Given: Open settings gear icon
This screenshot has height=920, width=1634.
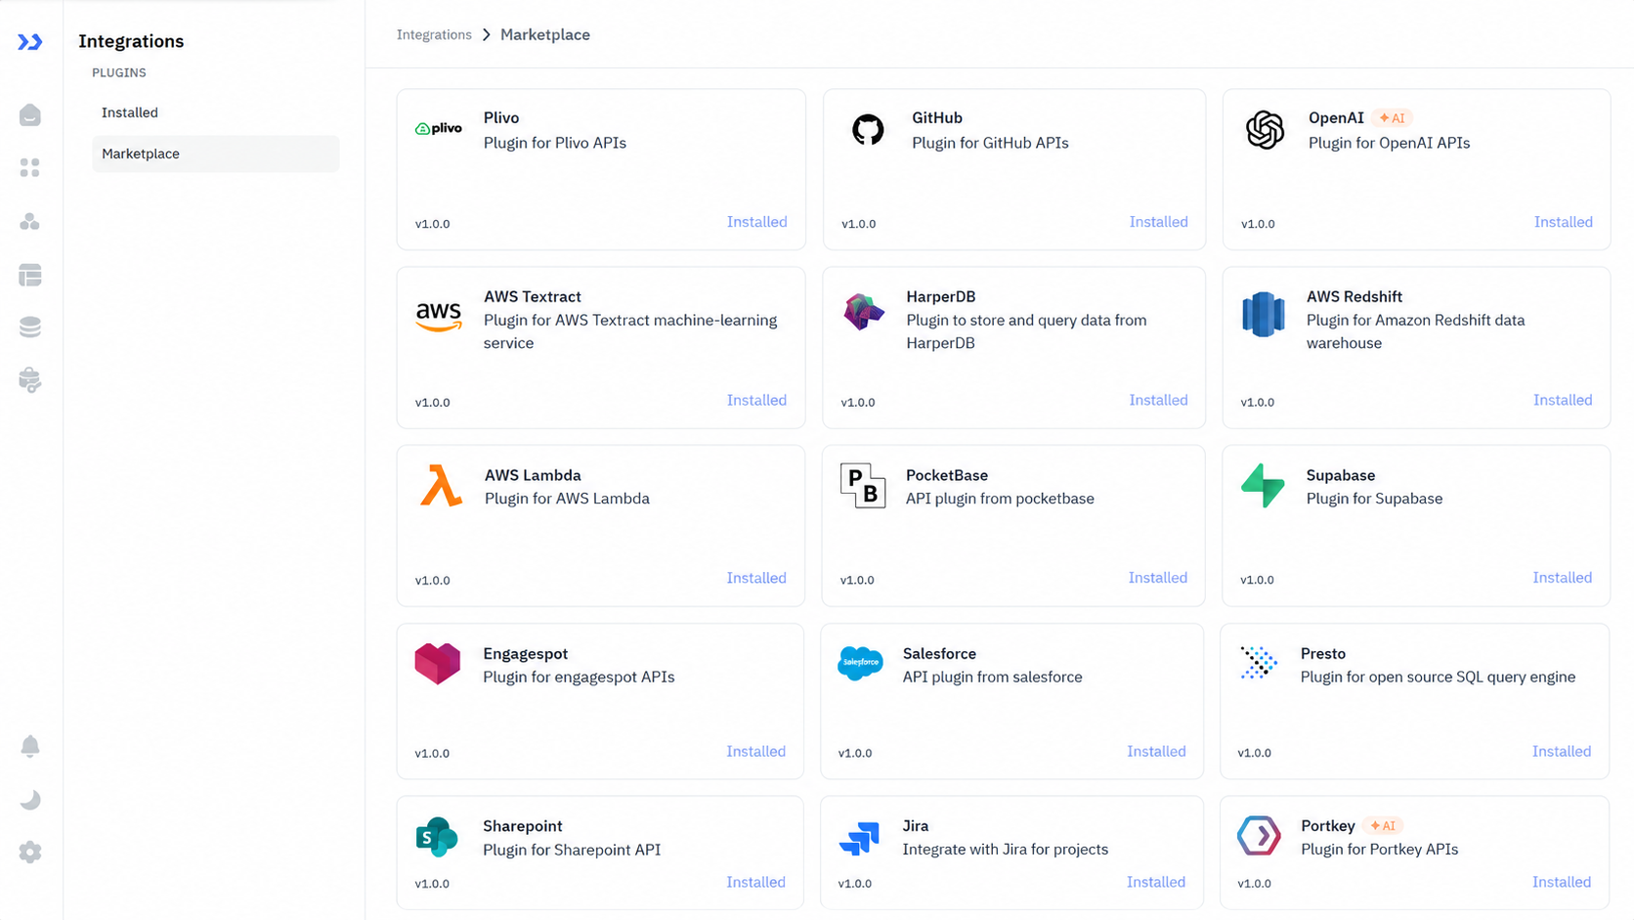Looking at the screenshot, I should tap(30, 853).
